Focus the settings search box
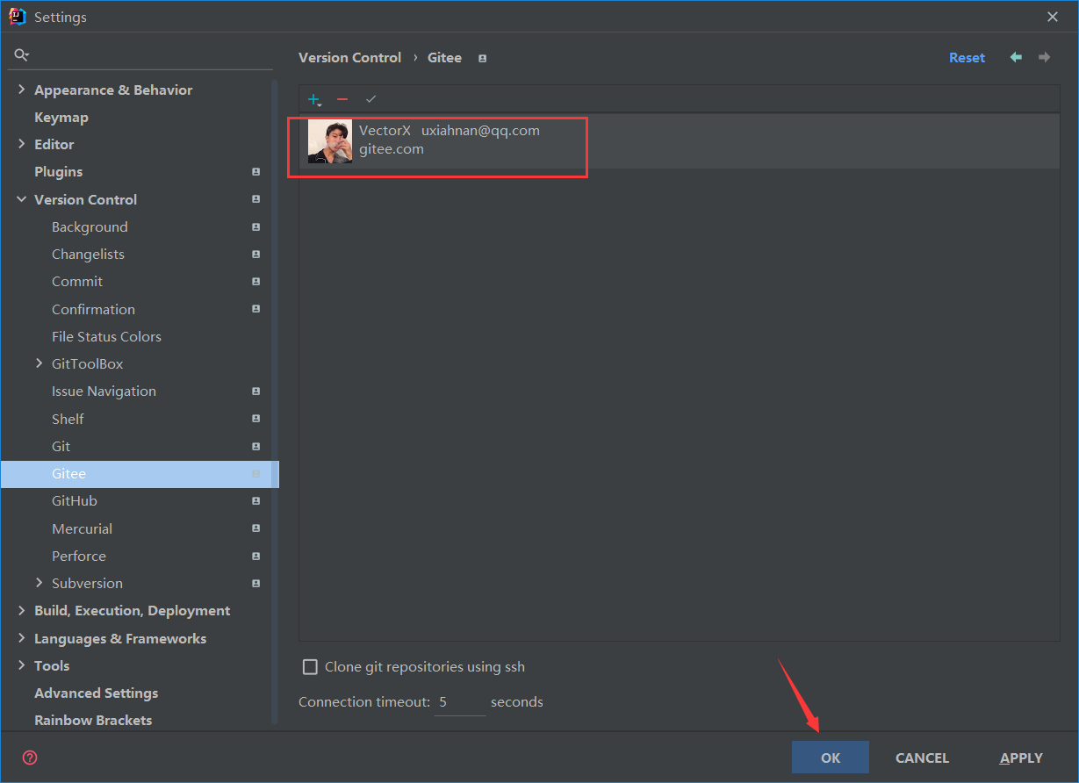 click(140, 55)
